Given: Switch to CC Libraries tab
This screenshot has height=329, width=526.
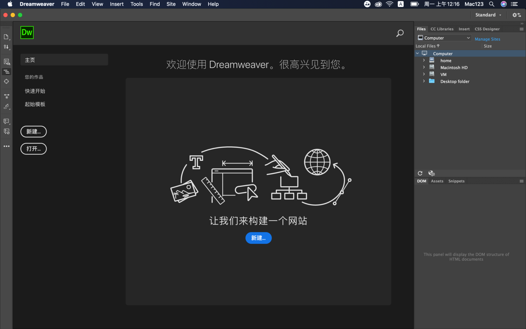Looking at the screenshot, I should click(442, 29).
